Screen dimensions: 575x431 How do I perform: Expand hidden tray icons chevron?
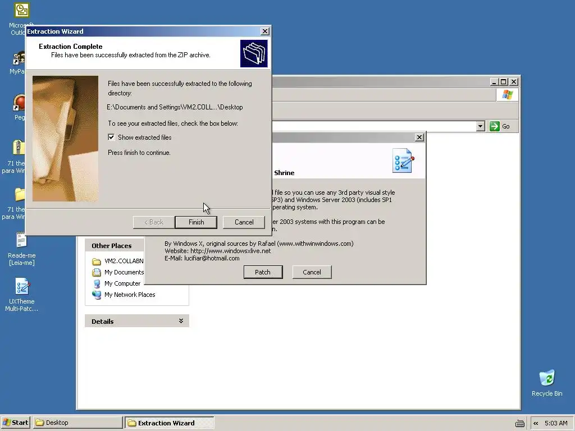pos(536,423)
